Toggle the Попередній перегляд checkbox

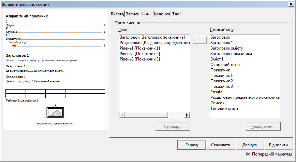tap(248, 154)
